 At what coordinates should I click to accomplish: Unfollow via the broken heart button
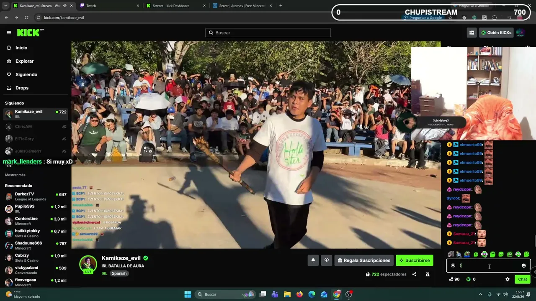pyautogui.click(x=327, y=260)
